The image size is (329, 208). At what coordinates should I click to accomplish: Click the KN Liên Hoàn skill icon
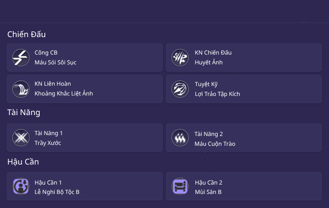point(20,89)
